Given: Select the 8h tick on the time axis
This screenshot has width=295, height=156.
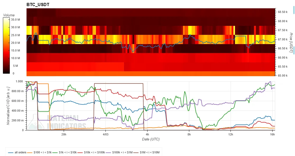Looking at the screenshot, I should coord(189,134).
